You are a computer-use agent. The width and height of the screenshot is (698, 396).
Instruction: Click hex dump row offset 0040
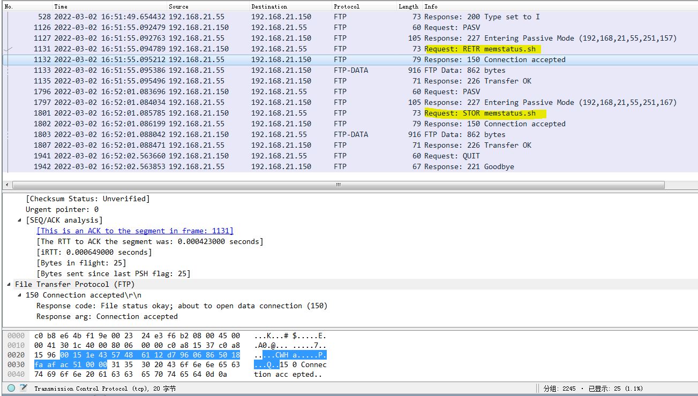16,374
